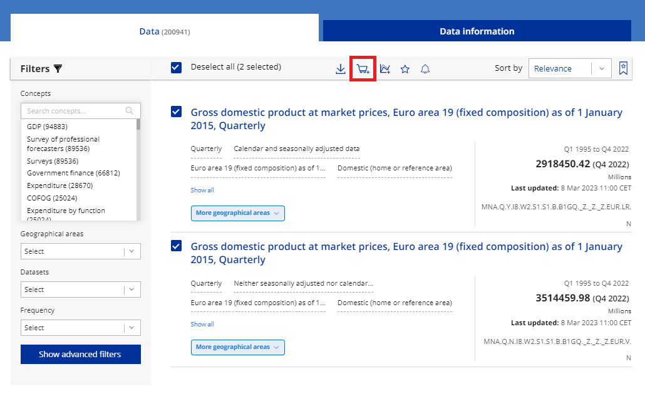Viewport: 645px width, 401px height.
Task: Click the add-to-chart icon in toolbar
Action: point(385,69)
